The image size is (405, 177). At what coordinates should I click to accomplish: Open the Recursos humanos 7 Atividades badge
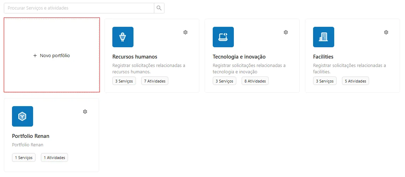(x=155, y=81)
